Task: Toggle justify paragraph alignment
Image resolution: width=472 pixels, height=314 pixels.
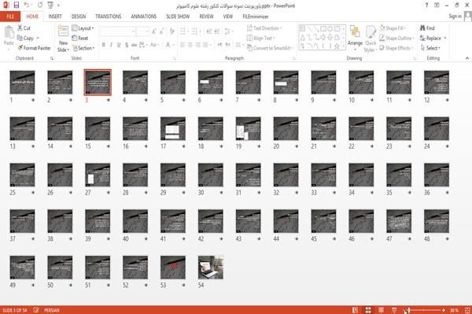Action: tap(205, 45)
